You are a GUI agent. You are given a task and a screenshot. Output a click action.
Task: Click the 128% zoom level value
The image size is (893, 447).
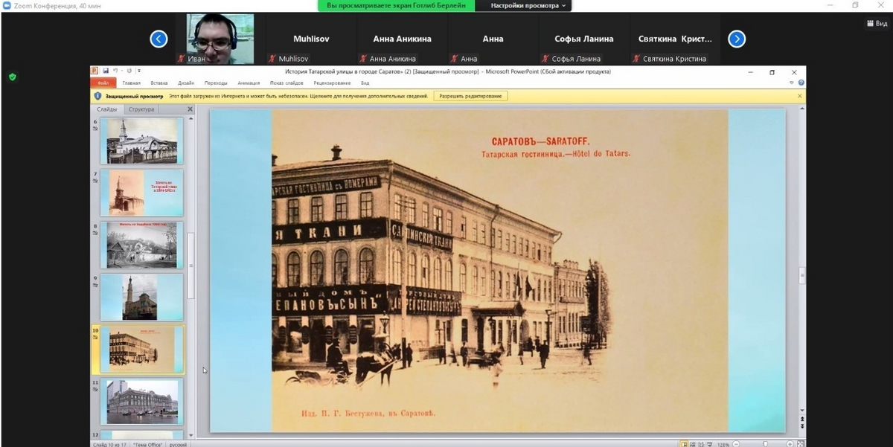[723, 444]
